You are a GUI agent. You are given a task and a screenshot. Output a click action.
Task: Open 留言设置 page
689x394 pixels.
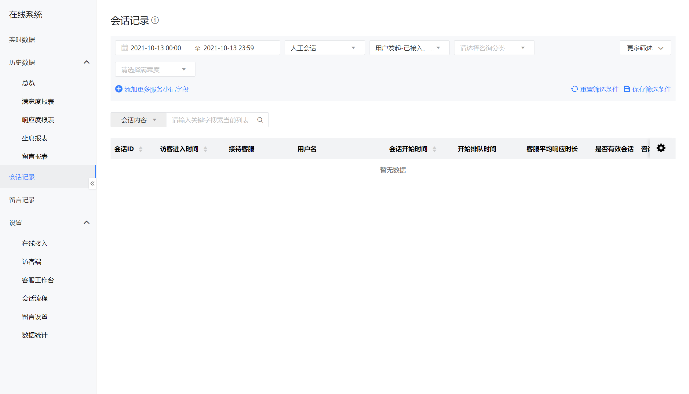click(35, 316)
